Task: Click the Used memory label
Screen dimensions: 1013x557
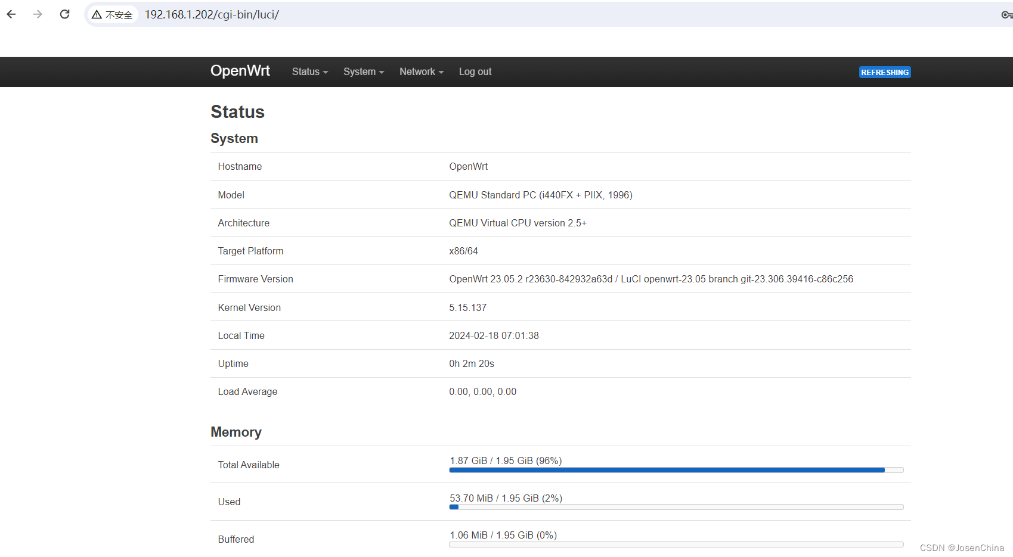Action: tap(229, 502)
